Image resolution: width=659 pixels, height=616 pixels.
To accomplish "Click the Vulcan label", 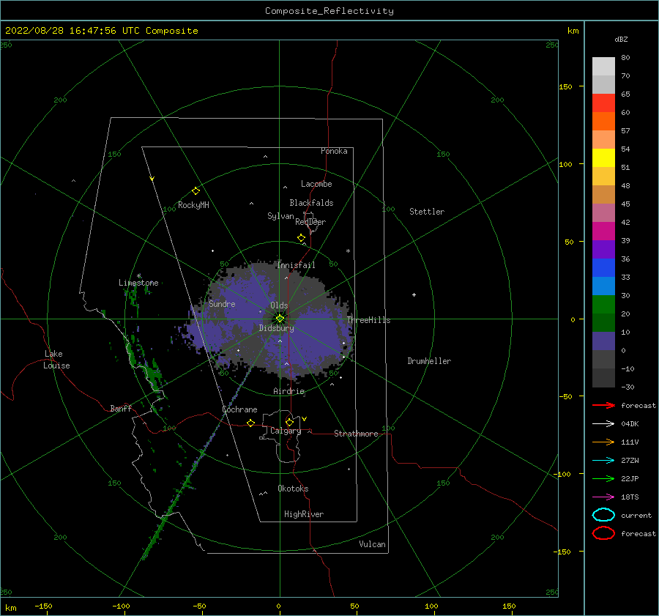I will [372, 544].
